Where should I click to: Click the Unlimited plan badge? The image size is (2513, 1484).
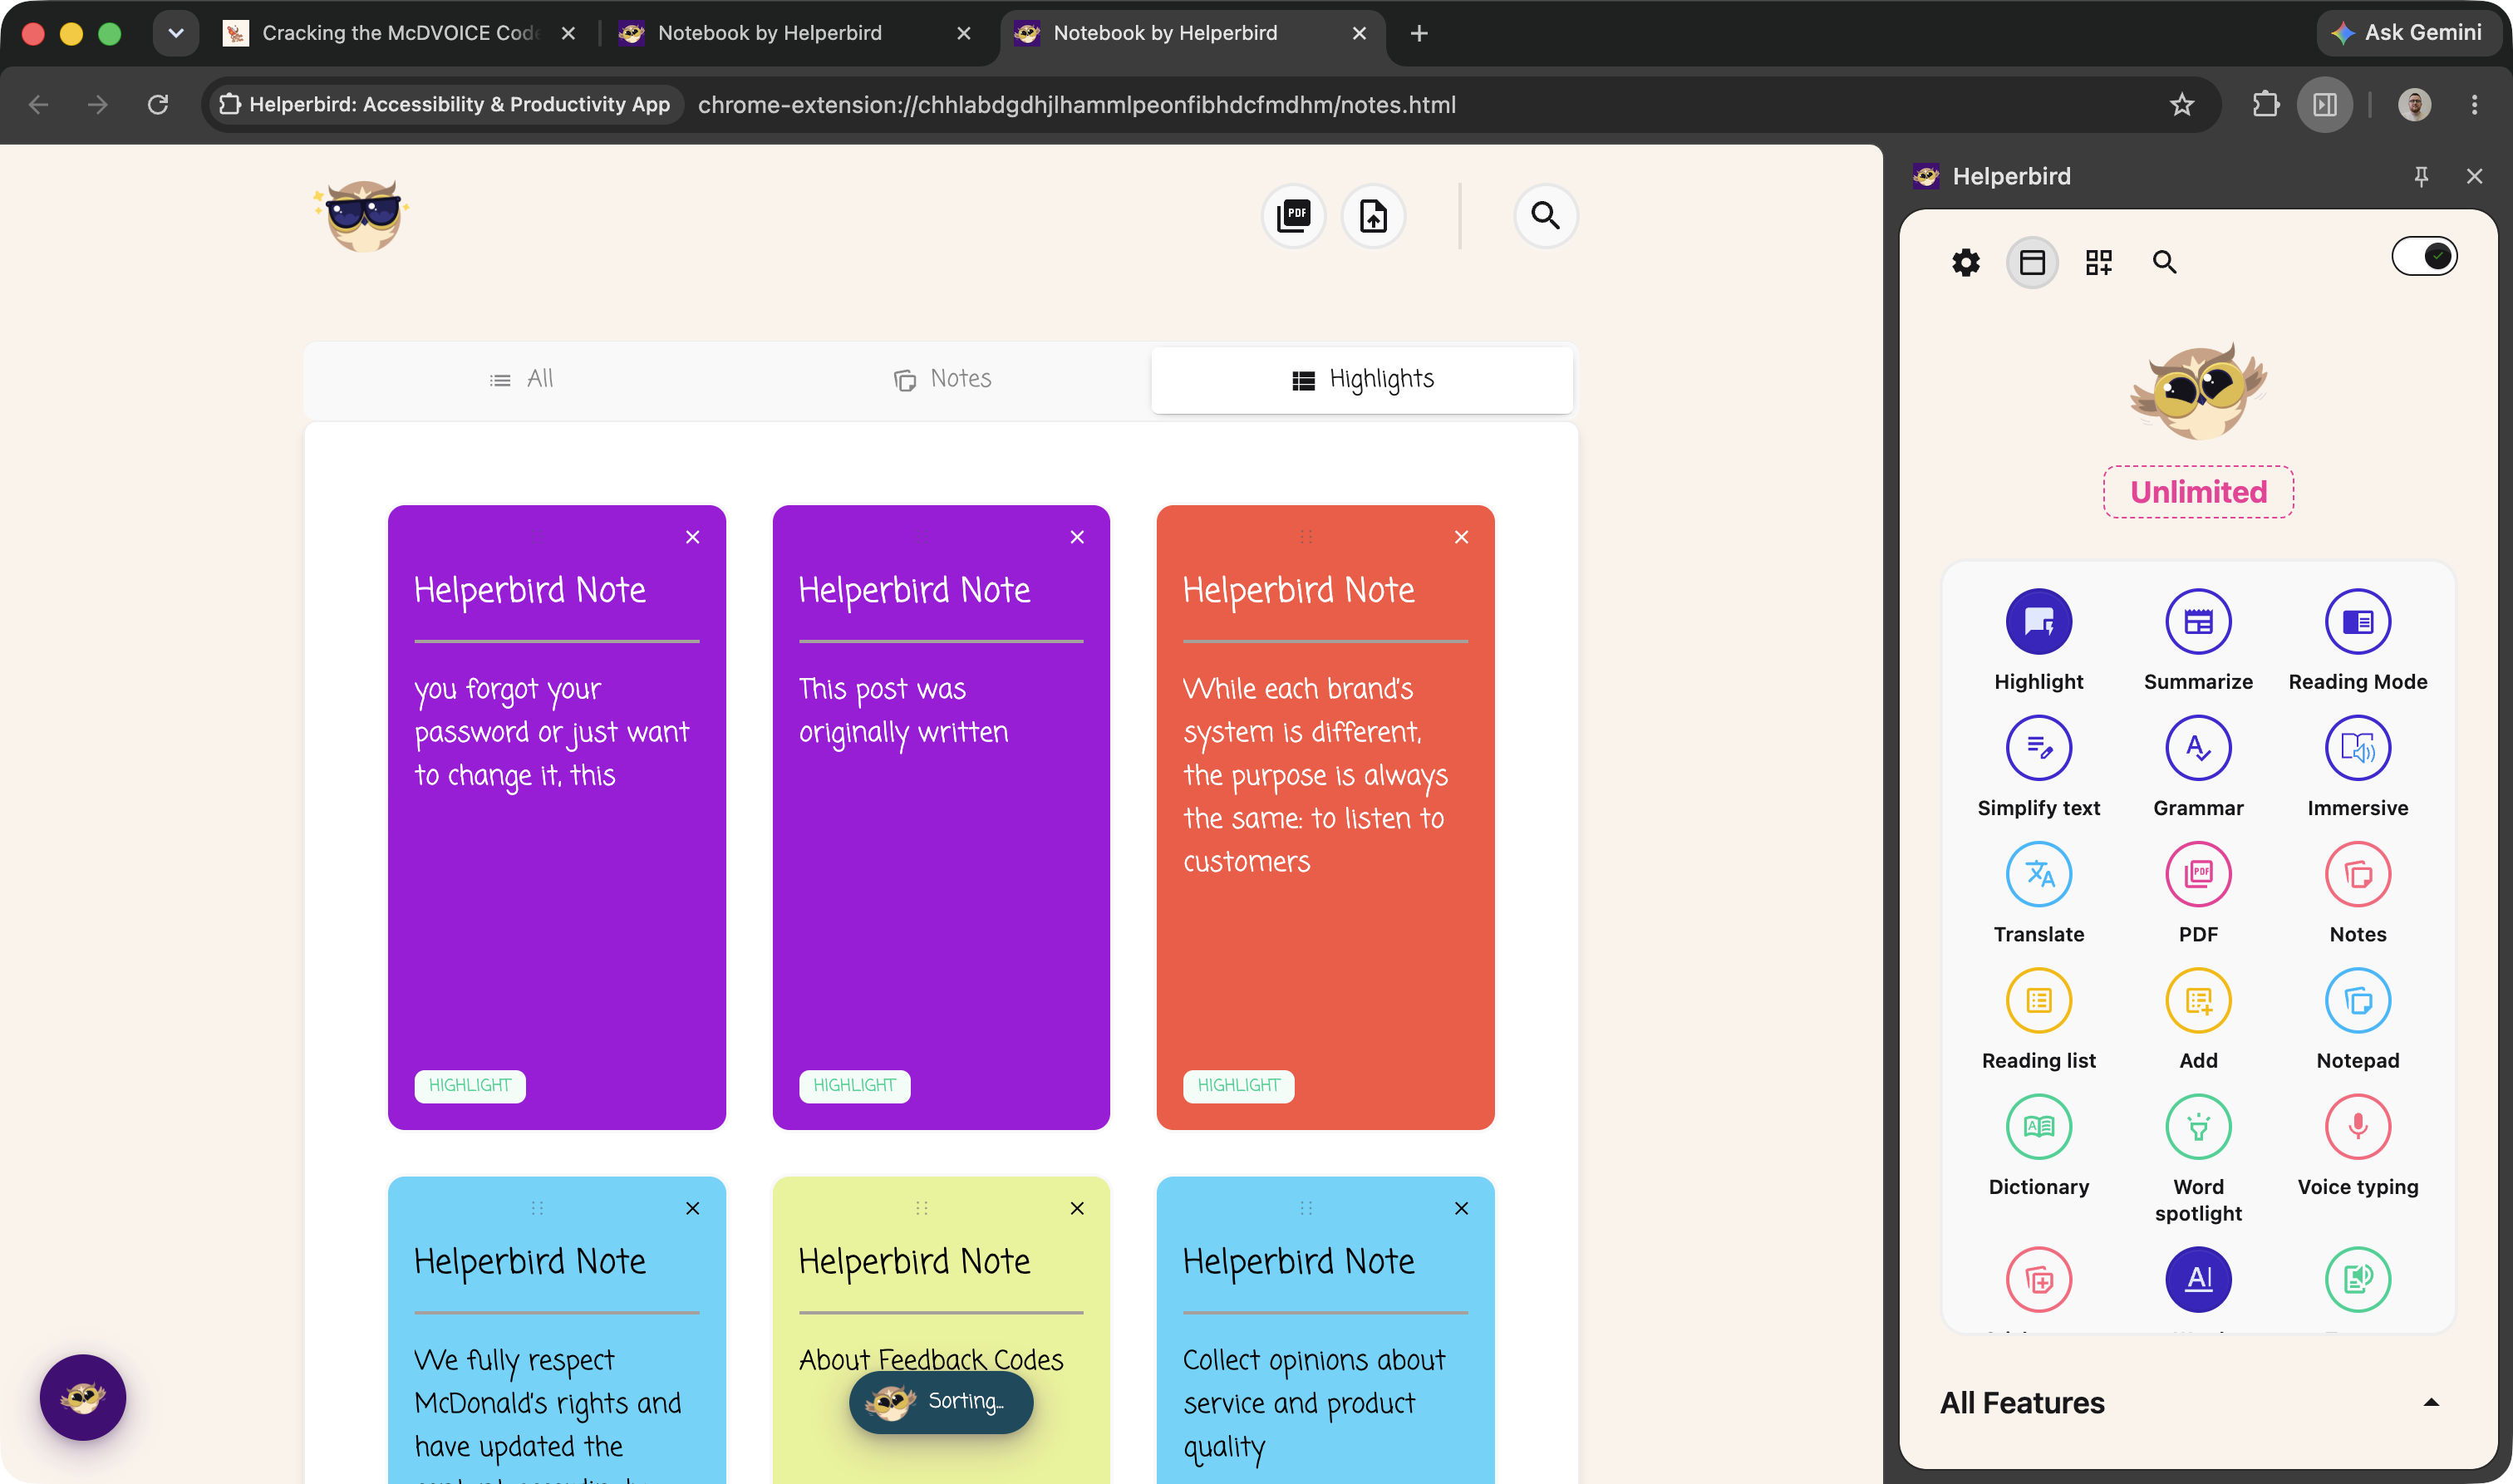pos(2198,492)
